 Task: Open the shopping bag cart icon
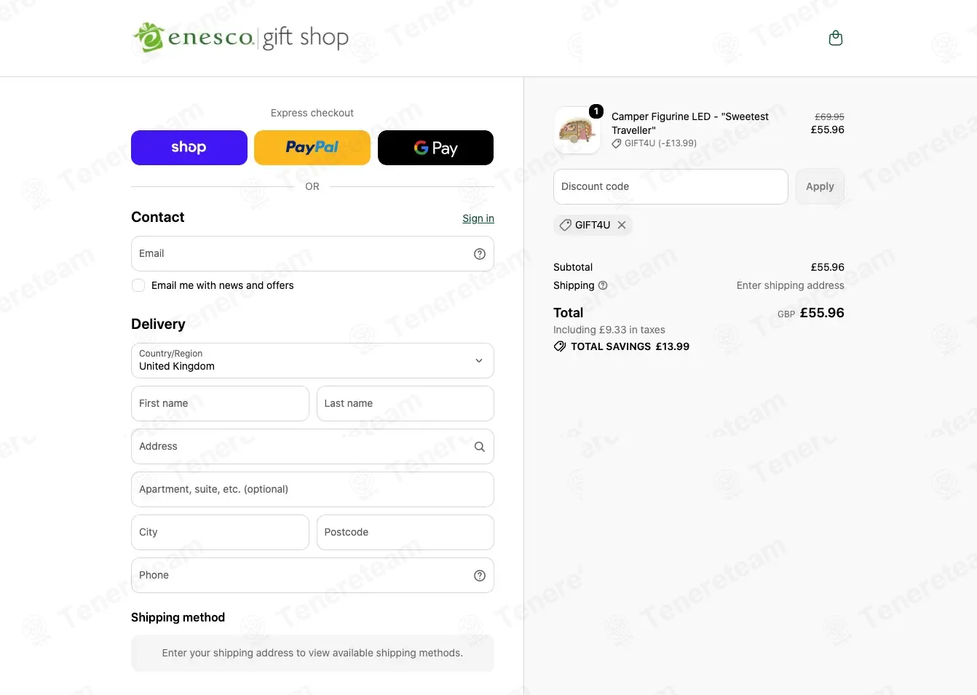tap(836, 38)
